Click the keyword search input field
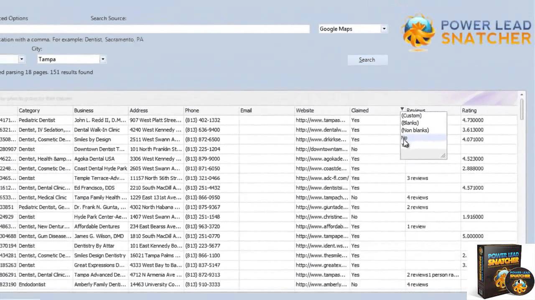 pyautogui.click(x=155, y=29)
